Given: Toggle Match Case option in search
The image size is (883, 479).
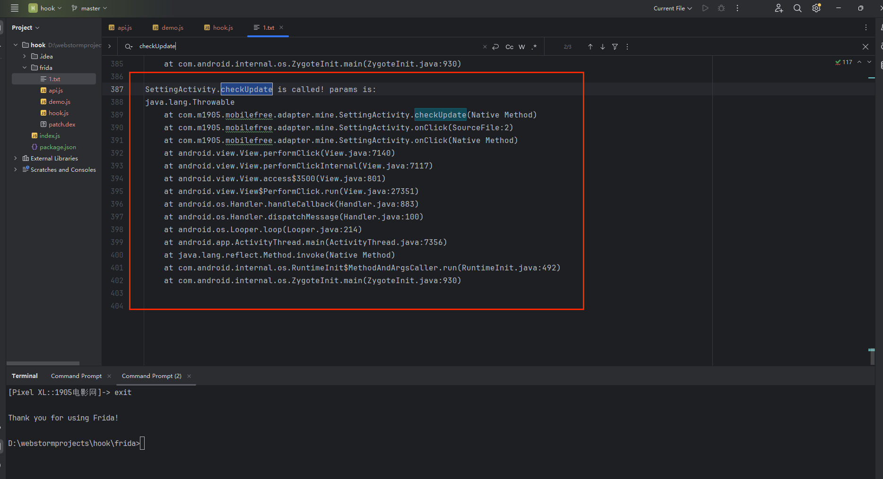Looking at the screenshot, I should coord(509,47).
